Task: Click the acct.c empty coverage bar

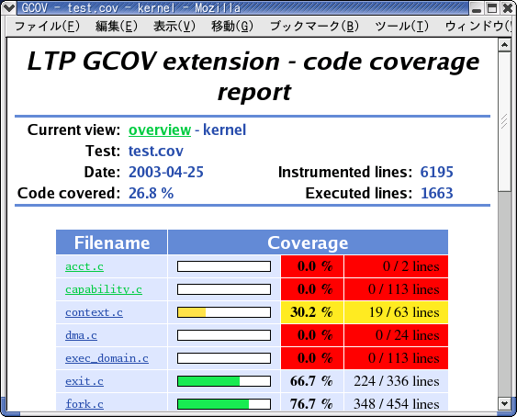Action: (224, 266)
